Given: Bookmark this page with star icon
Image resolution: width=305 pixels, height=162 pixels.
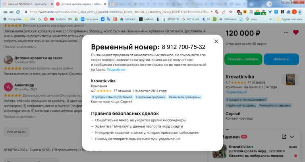Looking at the screenshot, I should [x=231, y=12].
